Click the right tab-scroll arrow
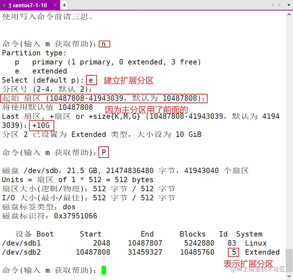The height and width of the screenshot is (280, 293). tap(279, 5)
